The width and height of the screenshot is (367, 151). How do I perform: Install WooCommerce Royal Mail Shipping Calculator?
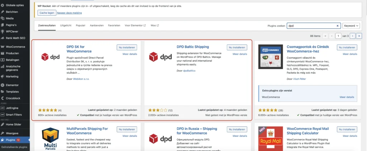point(347,129)
